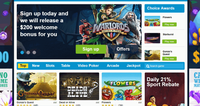Select the first carousel slide dot

coord(22,52)
